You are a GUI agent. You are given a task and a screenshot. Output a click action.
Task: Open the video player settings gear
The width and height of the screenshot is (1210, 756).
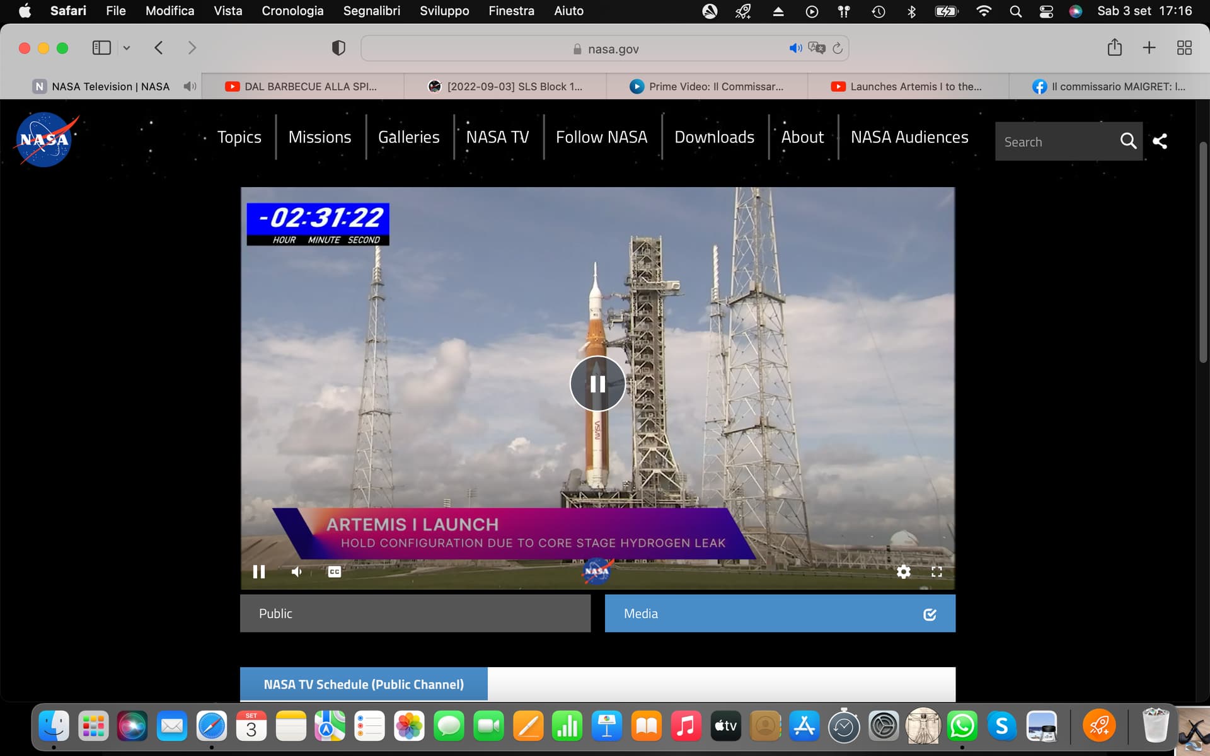point(903,571)
